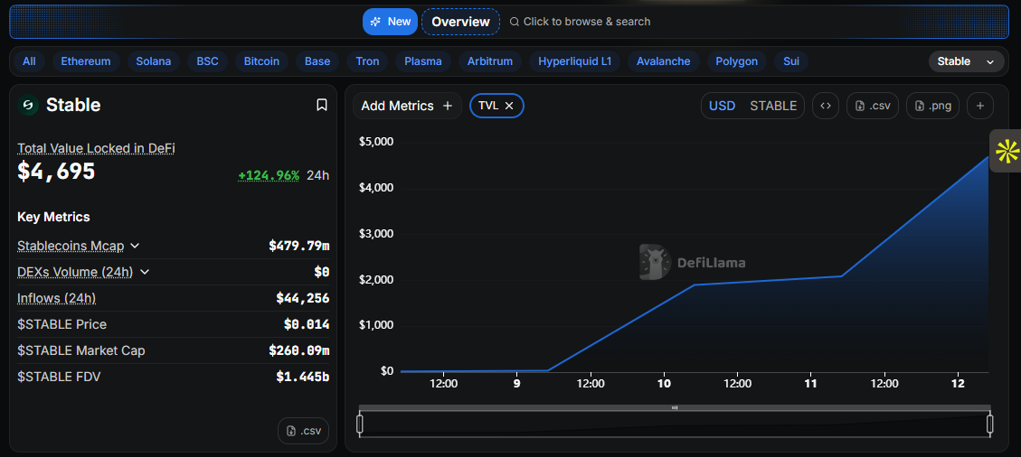This screenshot has height=457, width=1021.
Task: Bookmark the Stable chain
Action: [321, 106]
